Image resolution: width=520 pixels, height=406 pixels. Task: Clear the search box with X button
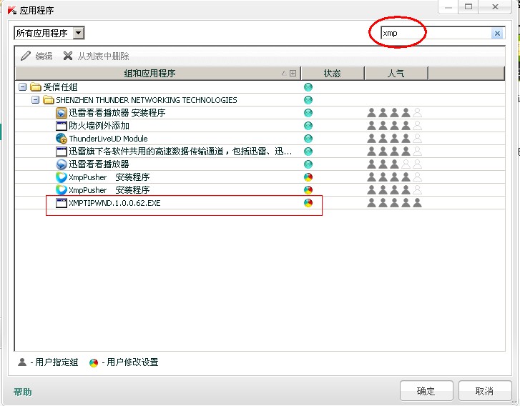pos(497,33)
